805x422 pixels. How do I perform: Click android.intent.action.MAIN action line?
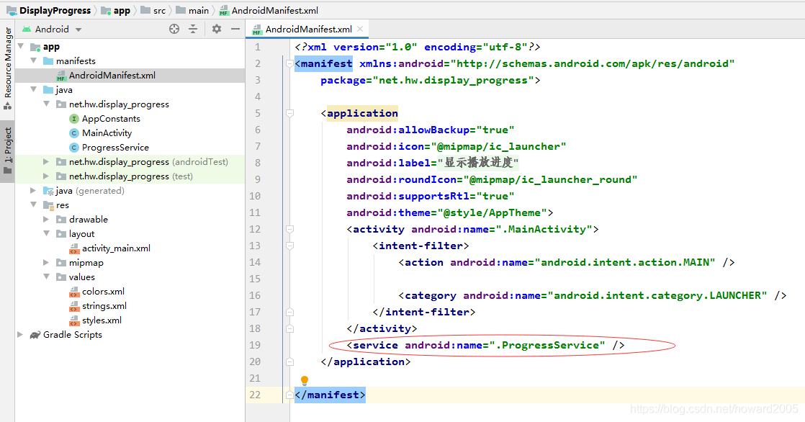pos(566,262)
